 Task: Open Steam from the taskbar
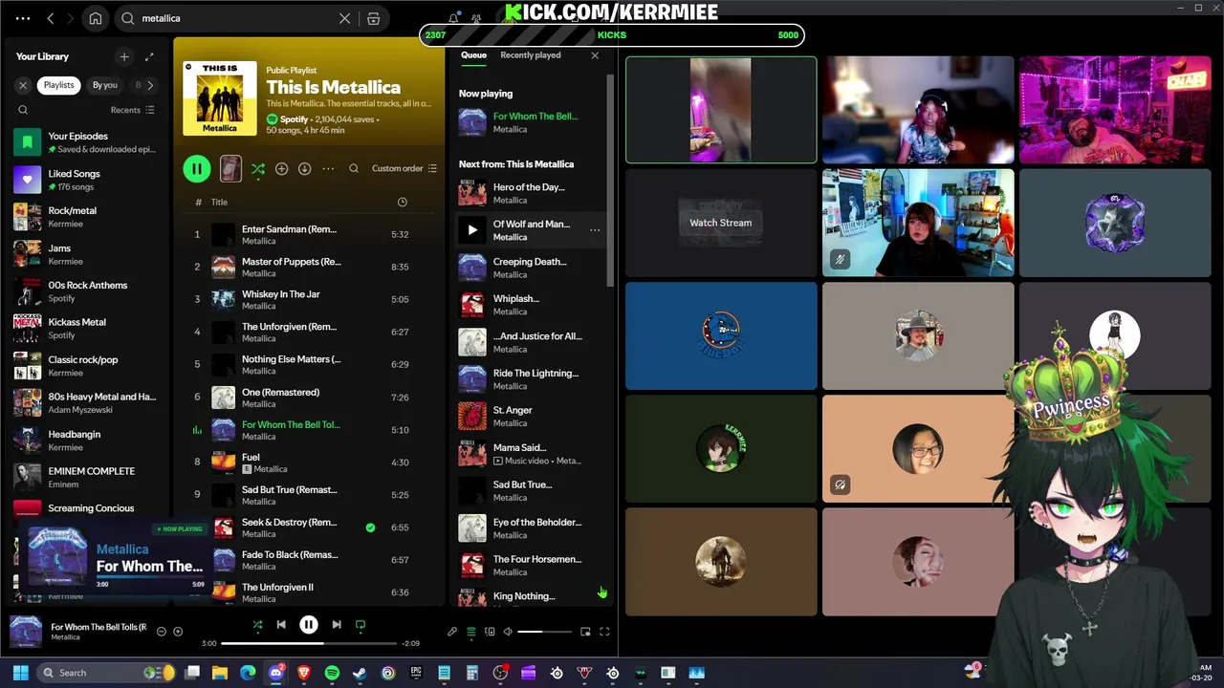click(x=360, y=673)
